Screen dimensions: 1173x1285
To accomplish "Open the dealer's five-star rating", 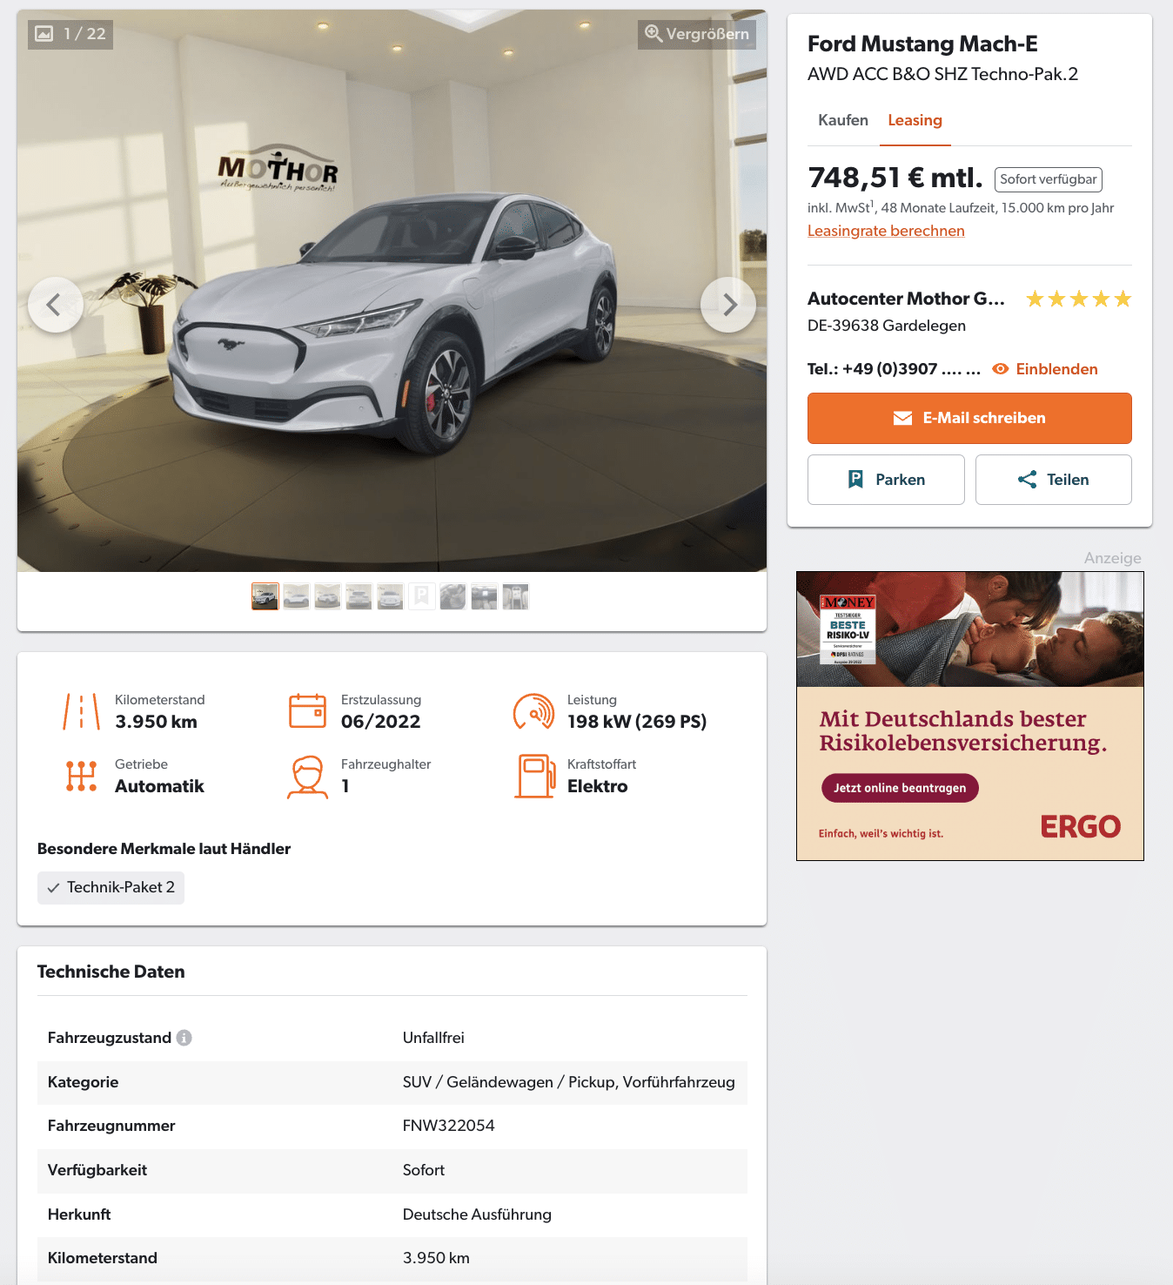I will click(1079, 299).
